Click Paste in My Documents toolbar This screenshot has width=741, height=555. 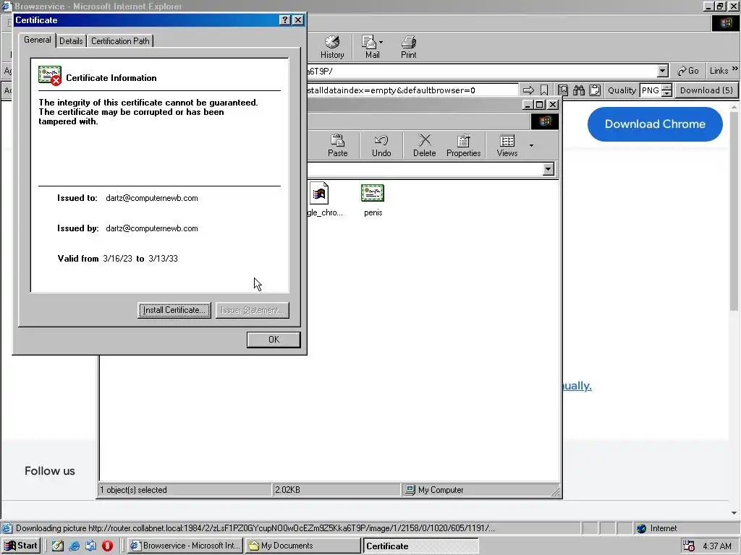pos(337,145)
